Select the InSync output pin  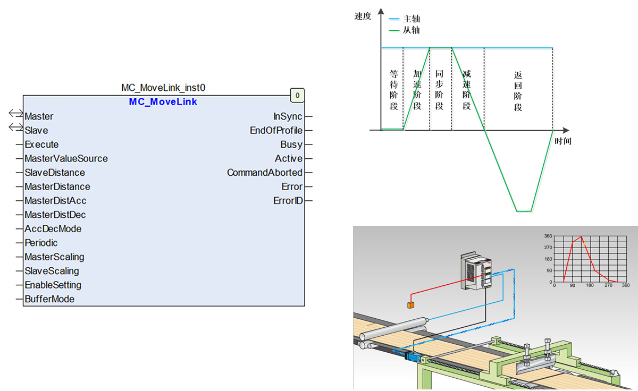pyautogui.click(x=288, y=116)
